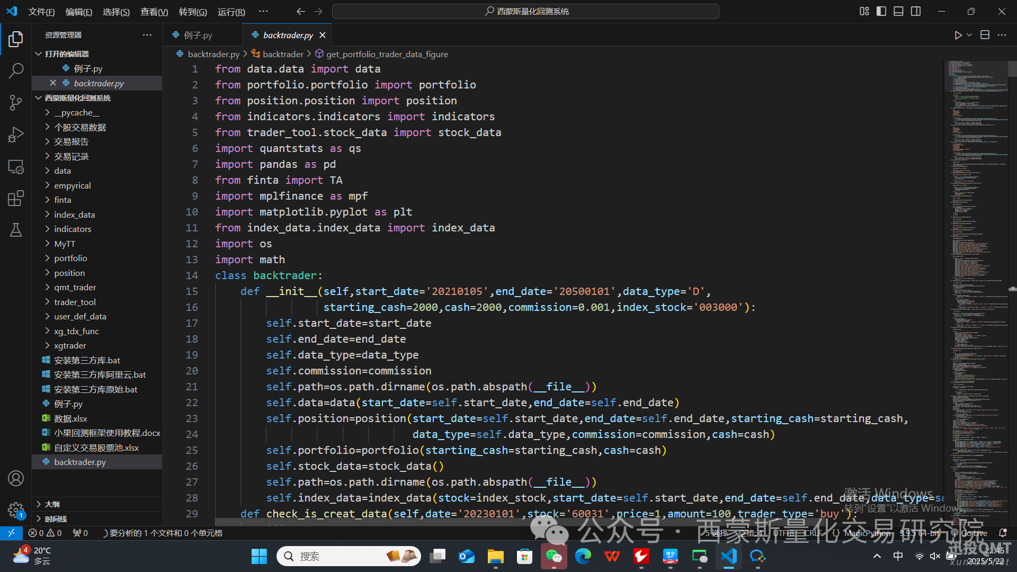Collapse the 打开的编辑器 section

[x=66, y=54]
